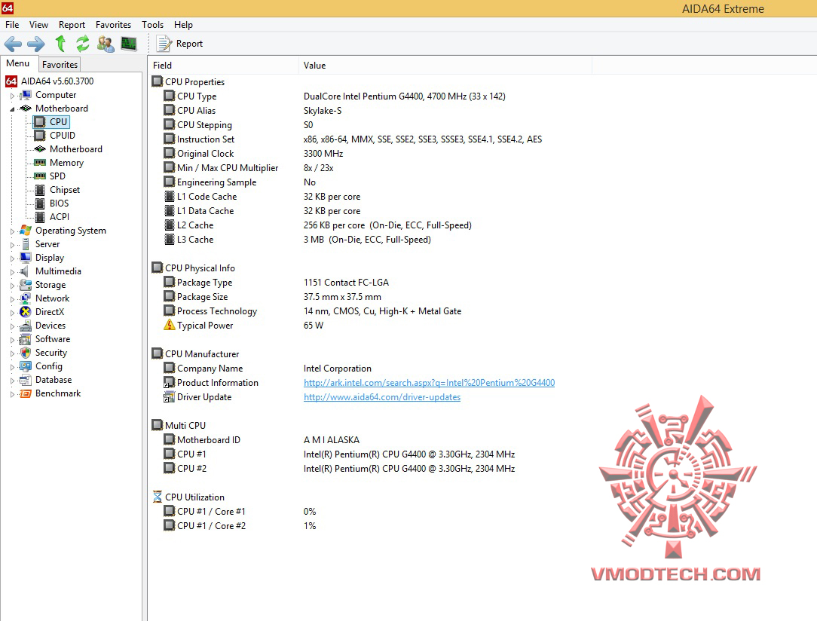The width and height of the screenshot is (817, 621).
Task: Click the Memory module icon
Action: click(x=40, y=163)
